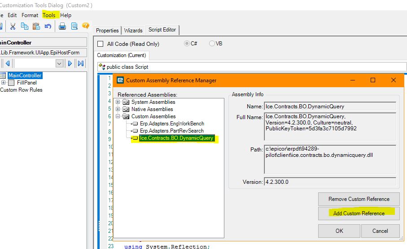Image resolution: width=407 pixels, height=249 pixels.
Task: Collapse the Custom Assemblies node
Action: pyautogui.click(x=118, y=116)
